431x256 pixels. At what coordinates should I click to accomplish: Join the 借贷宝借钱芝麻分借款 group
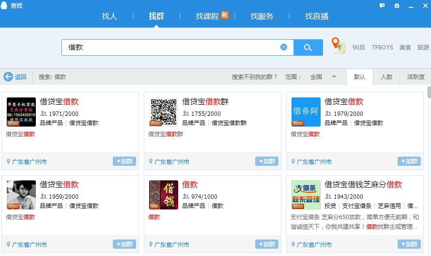click(409, 244)
